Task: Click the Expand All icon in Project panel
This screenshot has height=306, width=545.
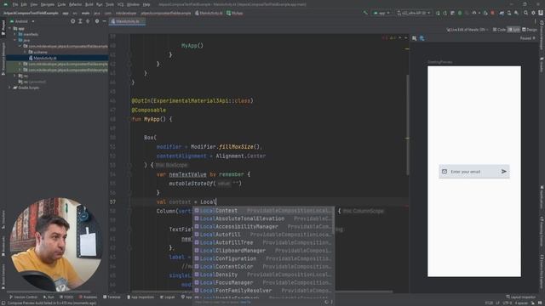Action: pos(80,21)
